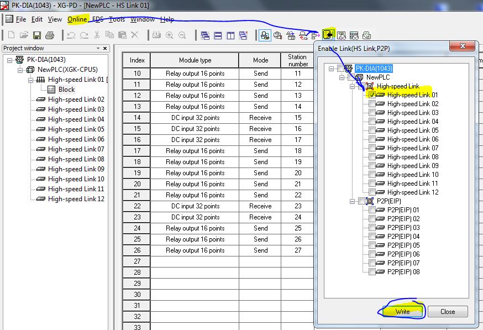Collapse the P2P(EIP) node in dialog
483x330 pixels.
(353, 201)
